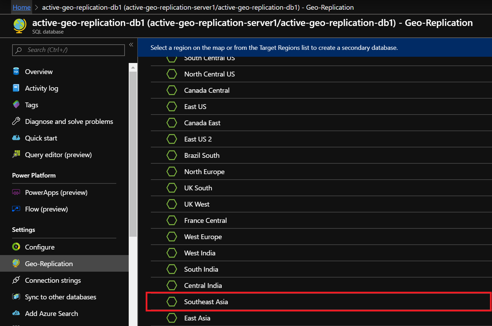Select the Add Azure Search icon
Screen dimensions: 492x326
[16, 313]
